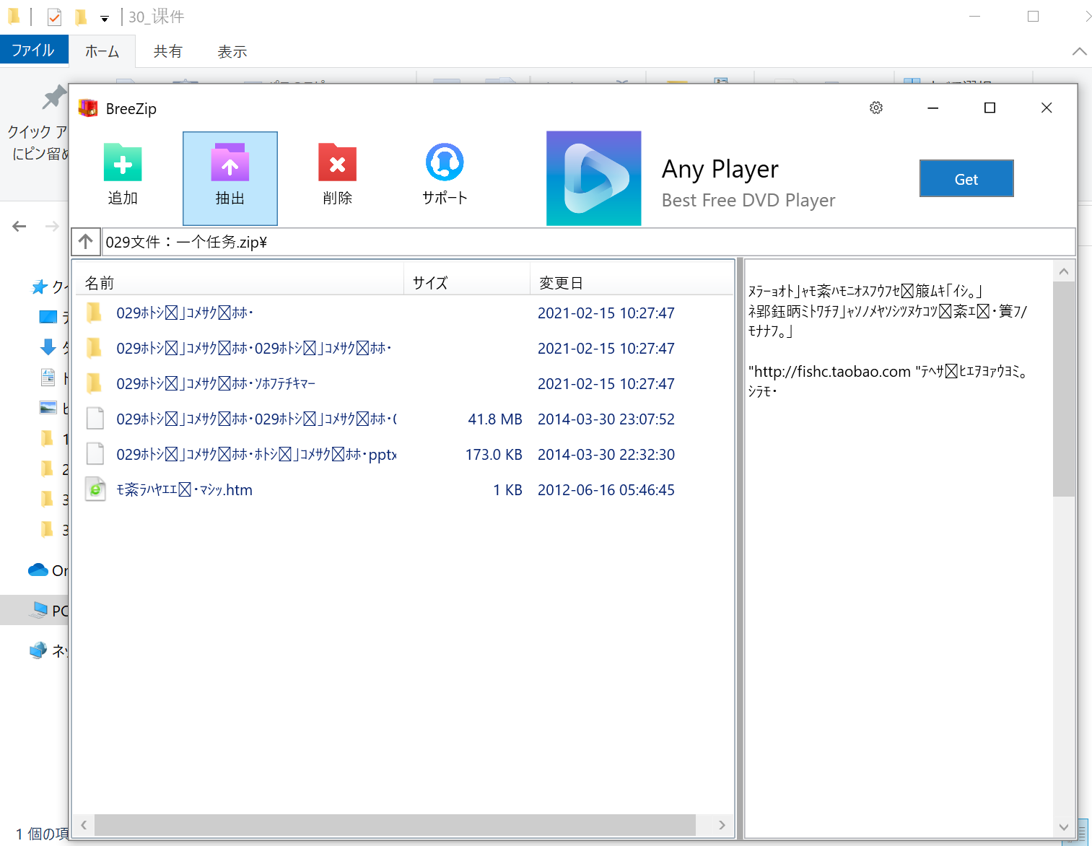Select the folder ending in ｿﾎｱﾃﾁｷﾏｰ
This screenshot has height=846, width=1092.
pyautogui.click(x=403, y=383)
